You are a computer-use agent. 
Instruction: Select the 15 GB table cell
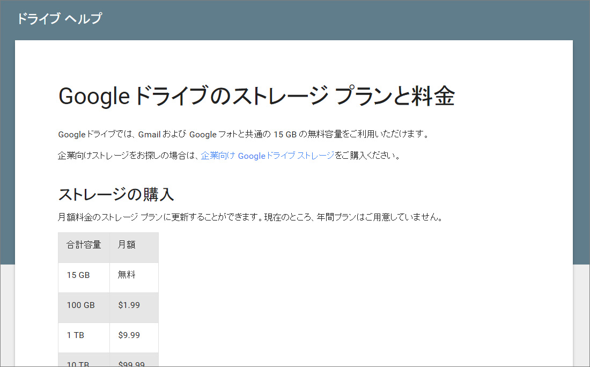(x=84, y=277)
